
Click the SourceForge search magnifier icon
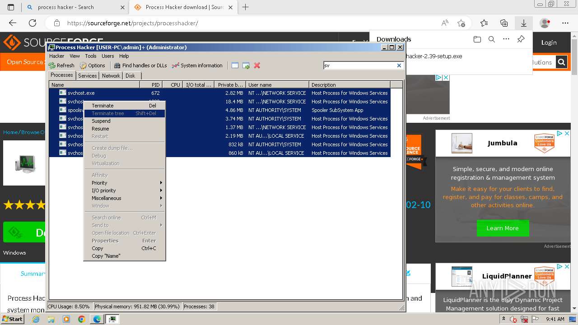(561, 62)
